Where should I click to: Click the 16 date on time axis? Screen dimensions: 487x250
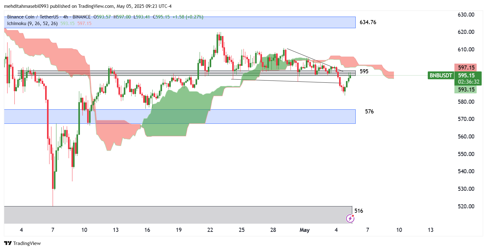pyautogui.click(x=147, y=230)
